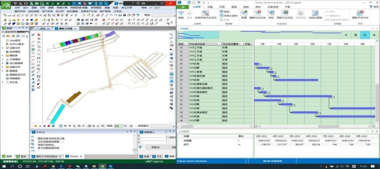Select the large letter A text tool

(33, 79)
